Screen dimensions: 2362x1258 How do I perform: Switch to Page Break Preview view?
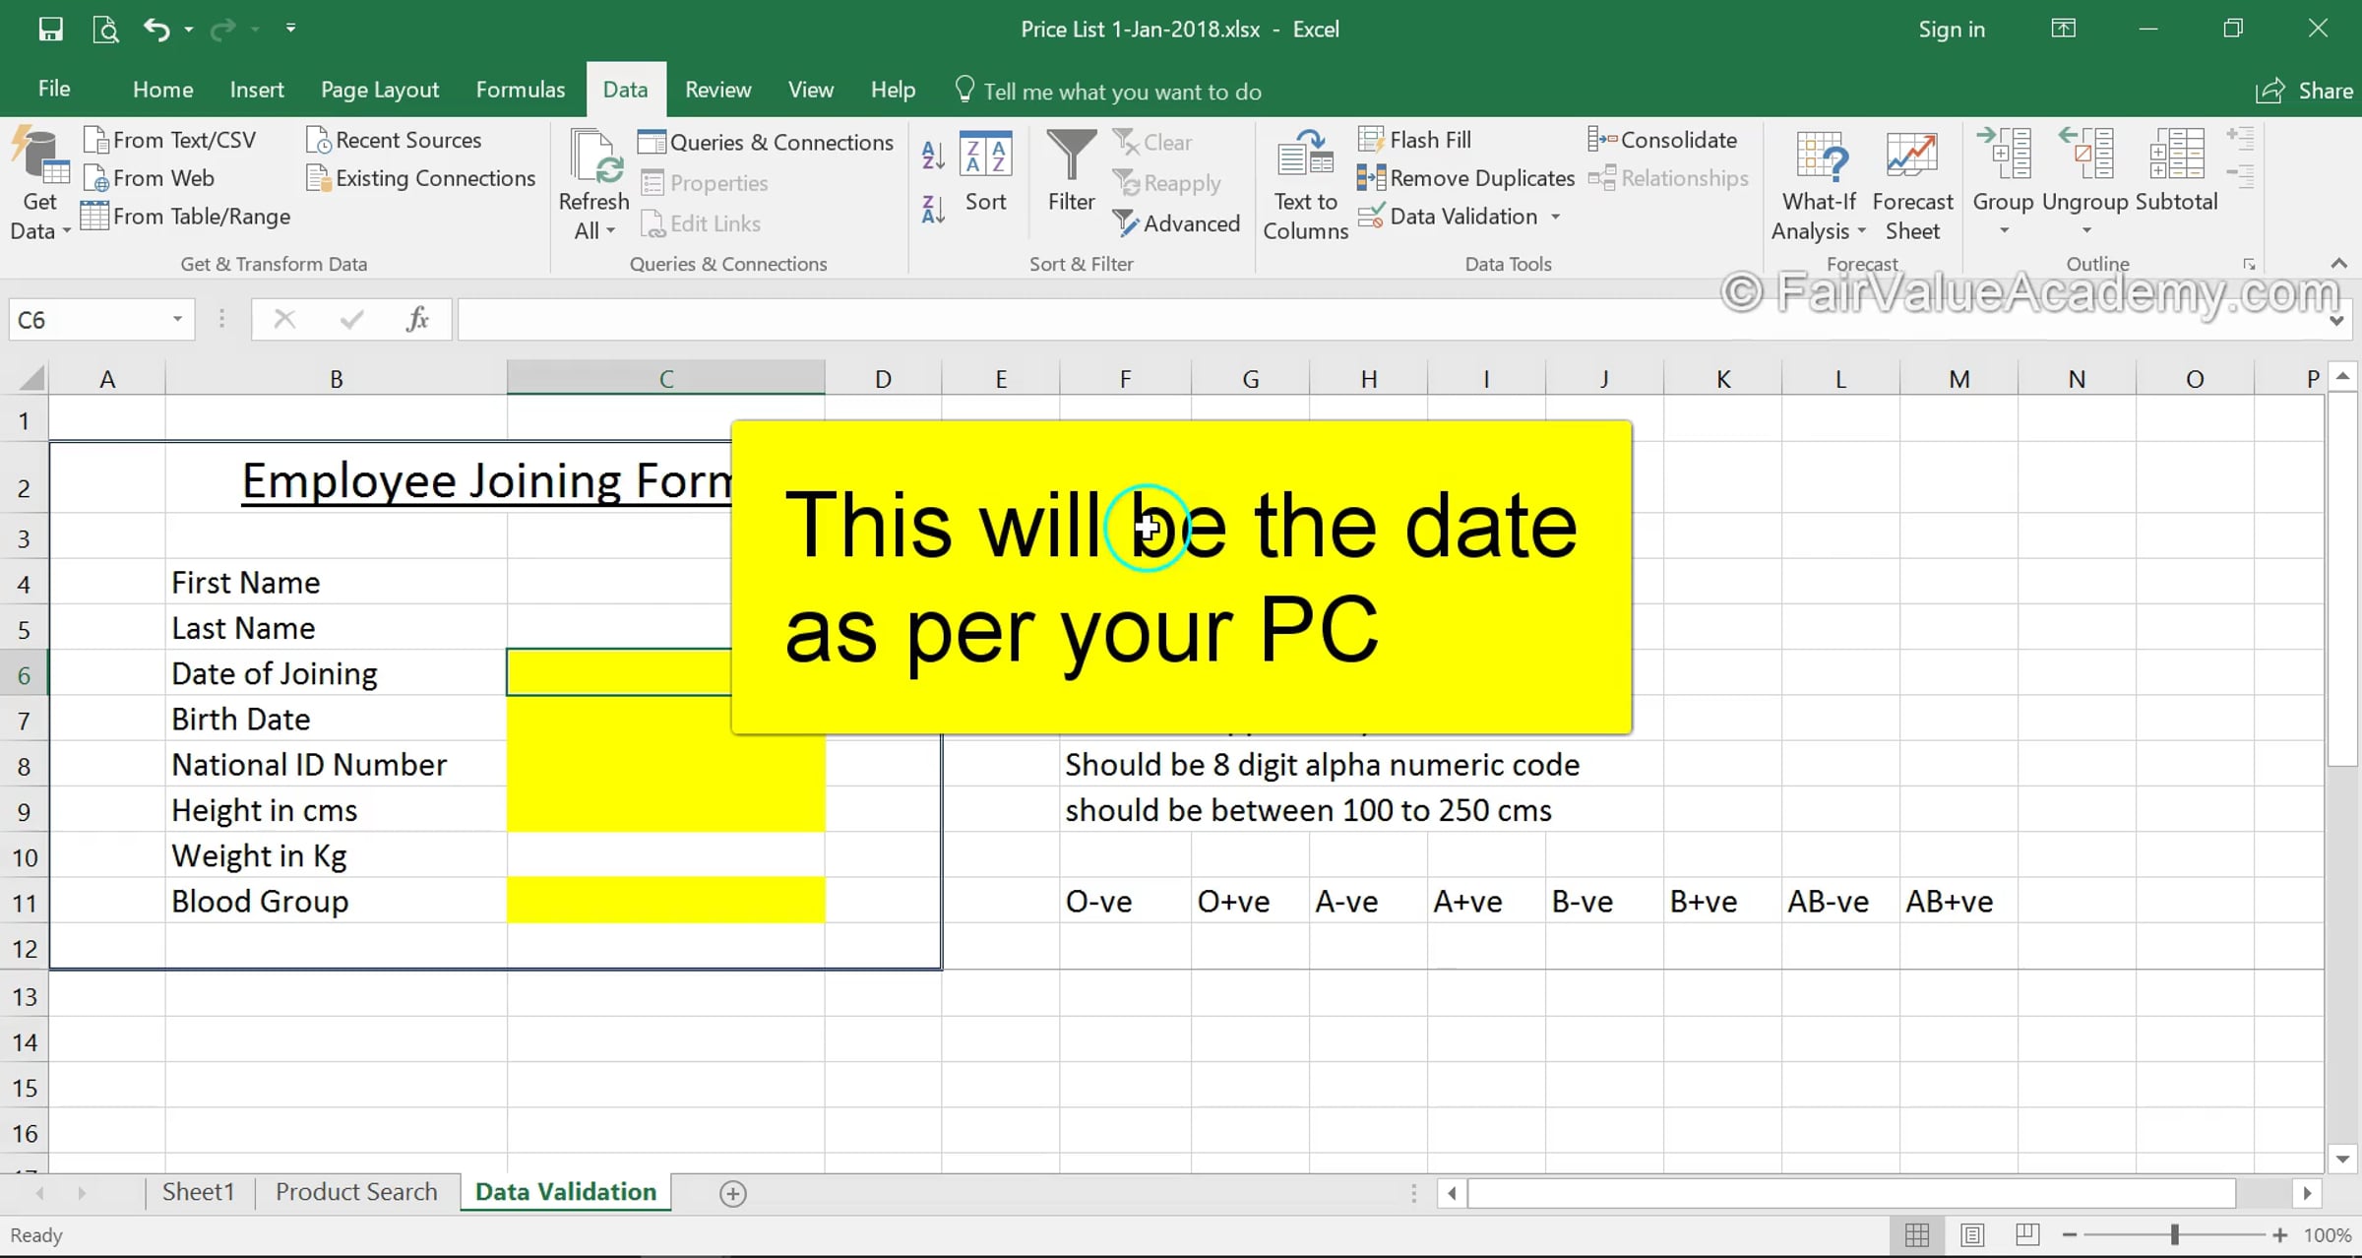[x=2026, y=1234]
